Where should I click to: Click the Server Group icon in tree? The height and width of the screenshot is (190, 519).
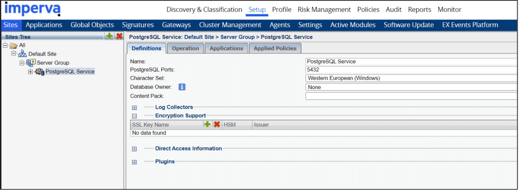tap(31, 63)
